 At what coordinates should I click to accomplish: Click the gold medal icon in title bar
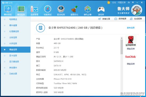(109, 2)
